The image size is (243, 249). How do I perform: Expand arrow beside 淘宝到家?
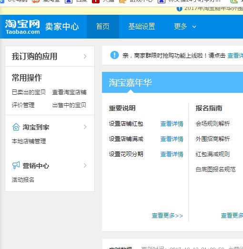pyautogui.click(x=85, y=127)
